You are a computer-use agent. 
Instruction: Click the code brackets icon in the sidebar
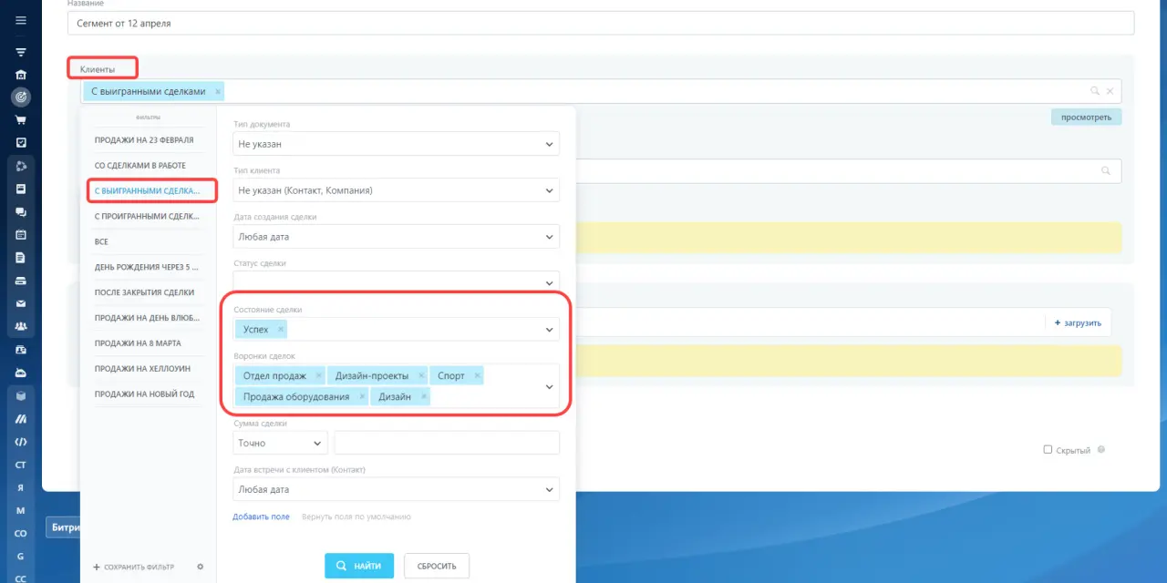pos(20,442)
